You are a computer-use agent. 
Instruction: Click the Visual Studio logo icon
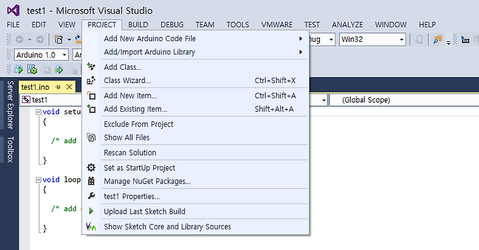tap(13, 11)
